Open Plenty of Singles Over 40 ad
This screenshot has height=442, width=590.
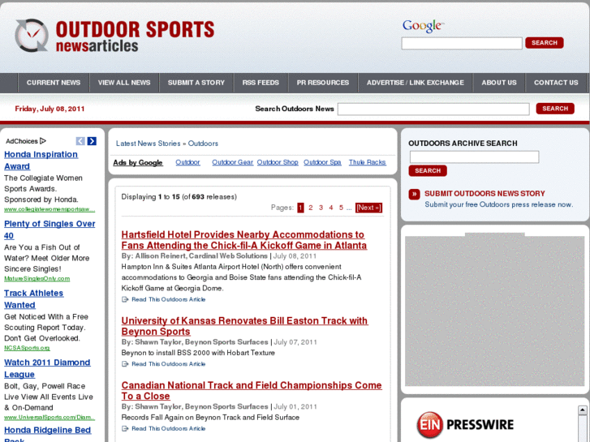pyautogui.click(x=50, y=230)
